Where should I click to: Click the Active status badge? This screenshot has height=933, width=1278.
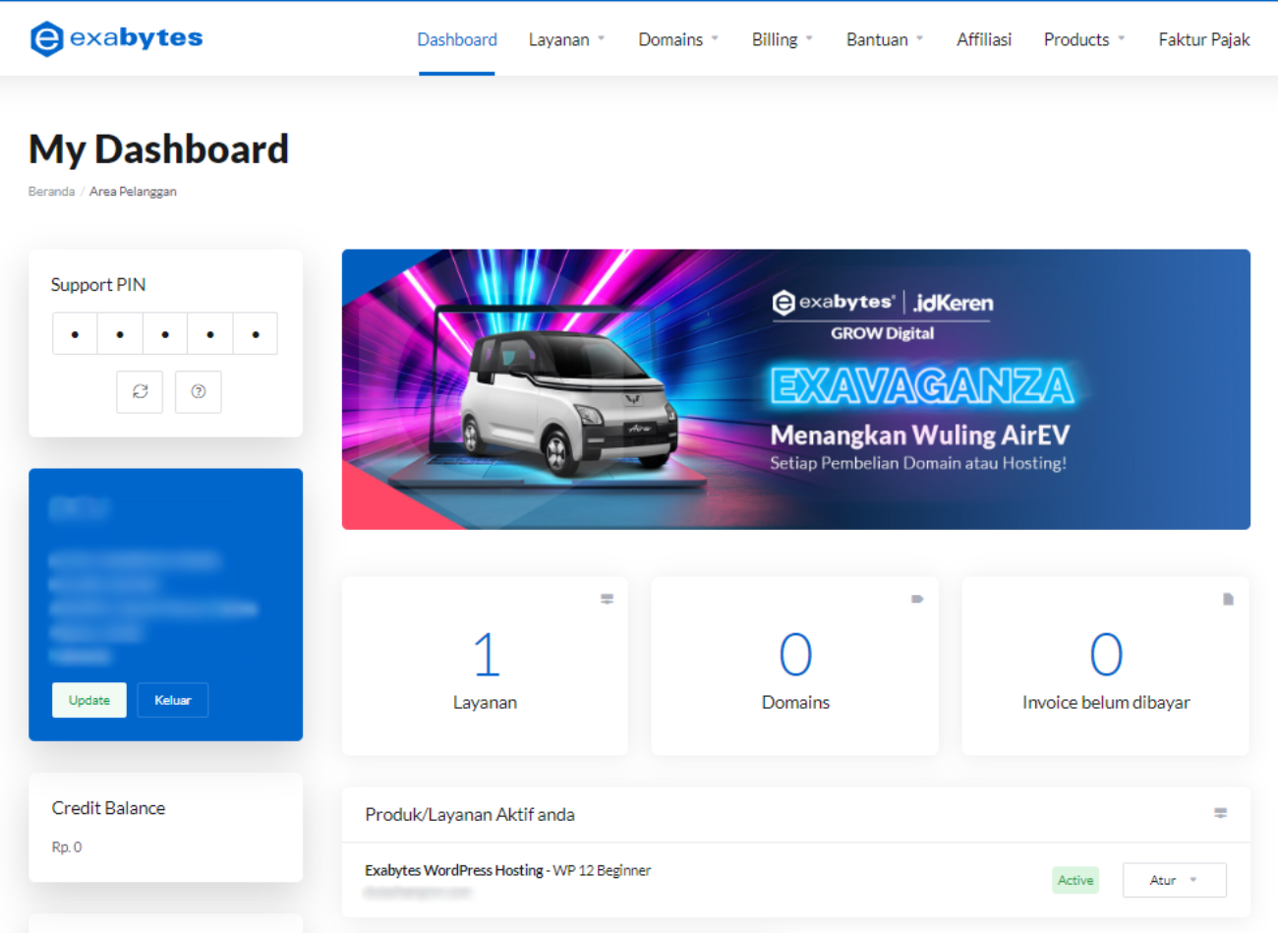tap(1075, 880)
